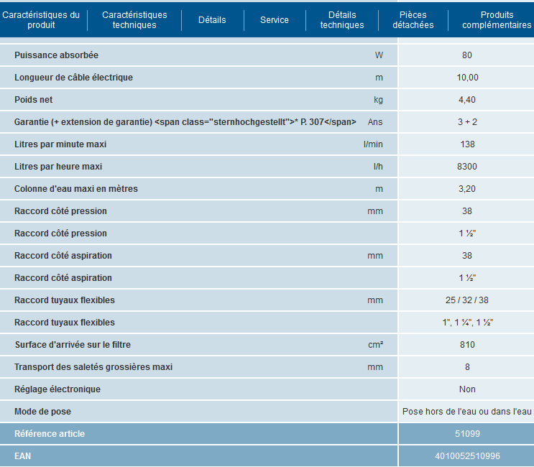534x467 pixels.
Task: Select 1 ½" in Raccord côté aspiration row
Action: tap(467, 278)
